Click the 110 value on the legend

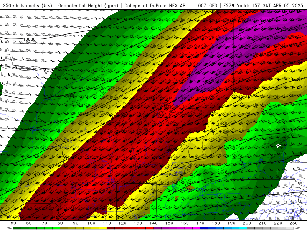pyautogui.click(x=107, y=223)
